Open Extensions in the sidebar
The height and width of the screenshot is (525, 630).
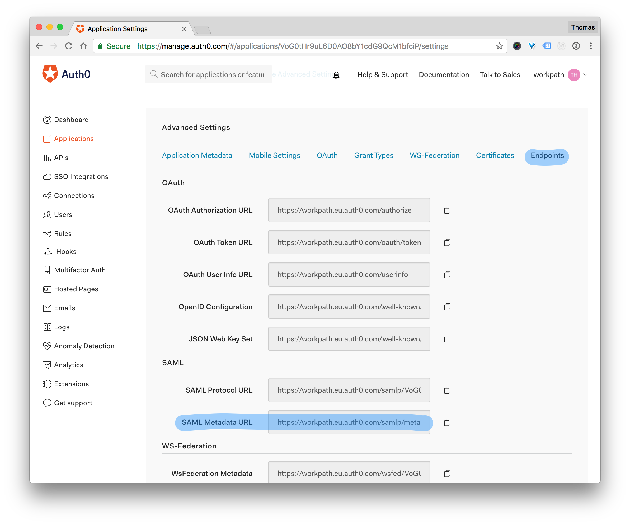point(66,384)
